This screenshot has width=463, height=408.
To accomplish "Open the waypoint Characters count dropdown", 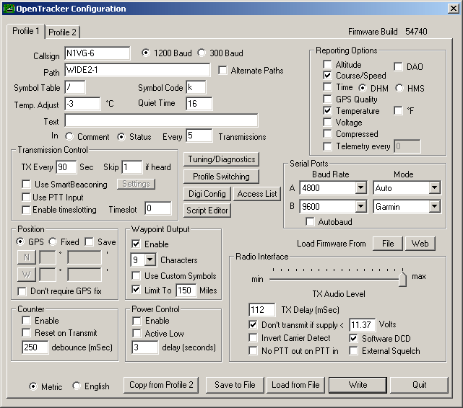I will [150, 260].
